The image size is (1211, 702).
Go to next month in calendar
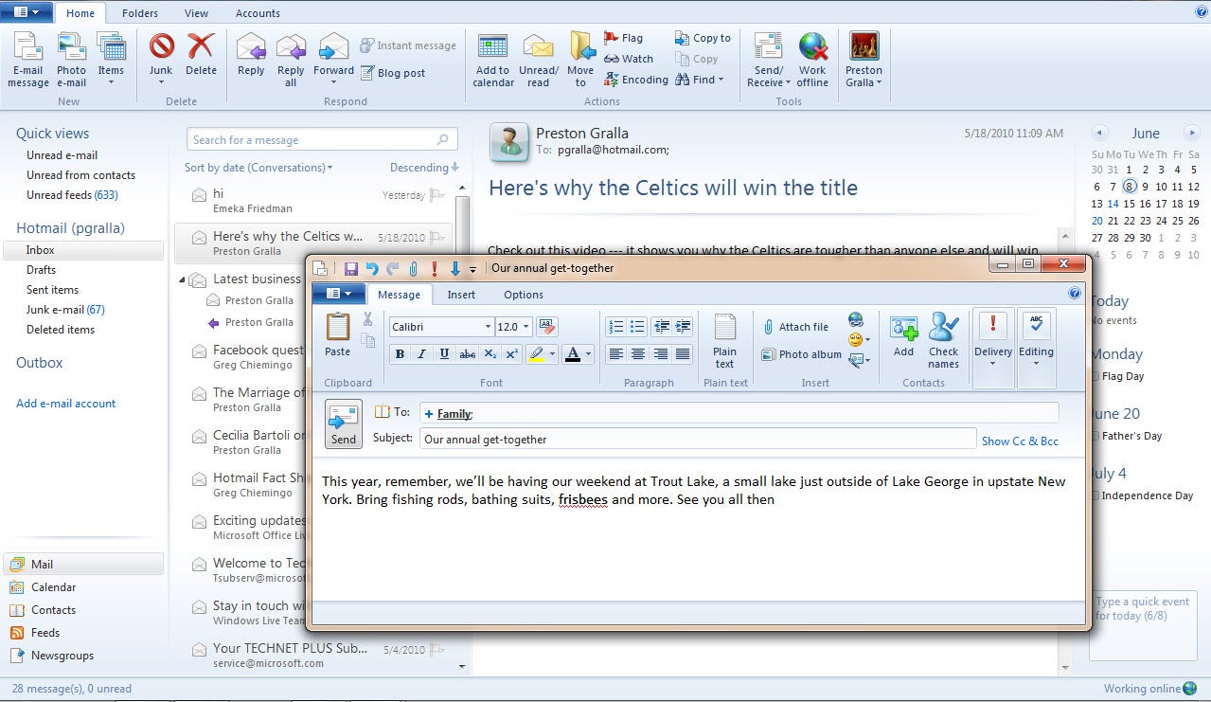click(1192, 134)
